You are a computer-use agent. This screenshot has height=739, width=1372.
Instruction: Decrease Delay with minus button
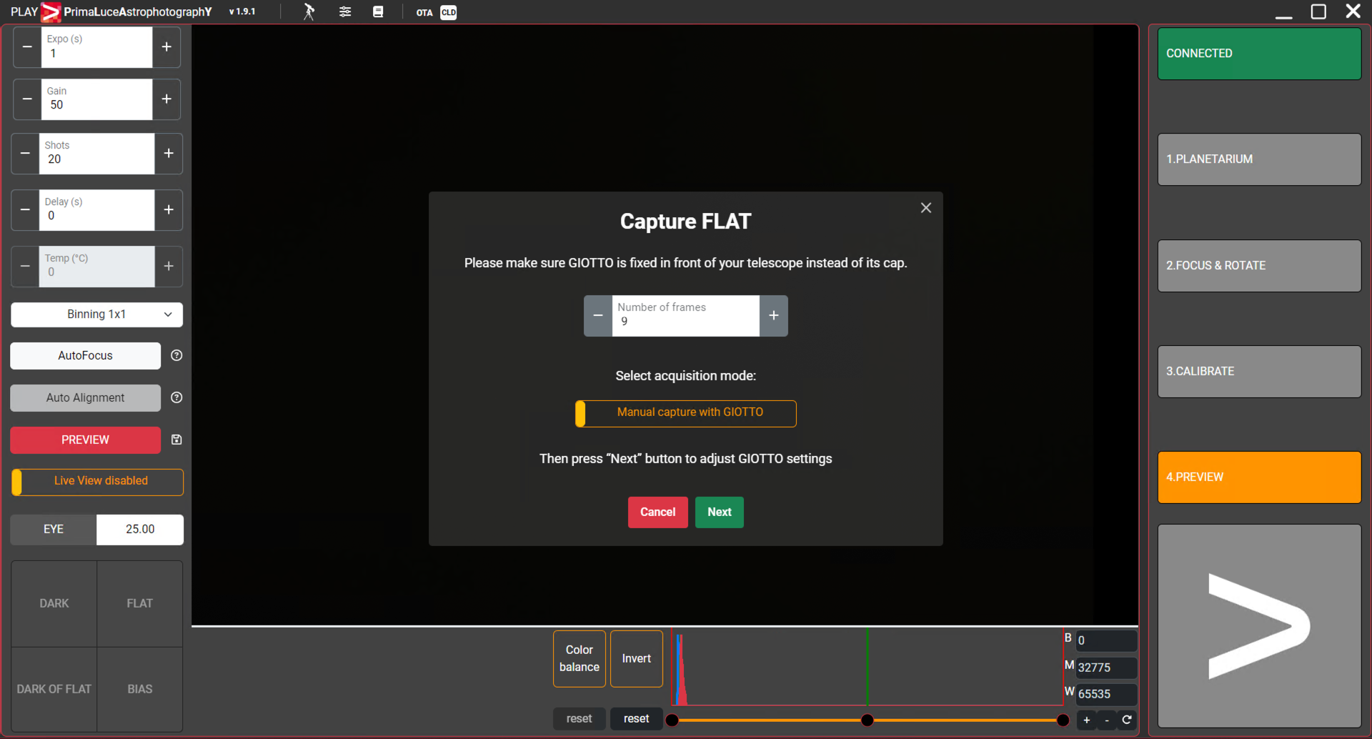point(25,210)
